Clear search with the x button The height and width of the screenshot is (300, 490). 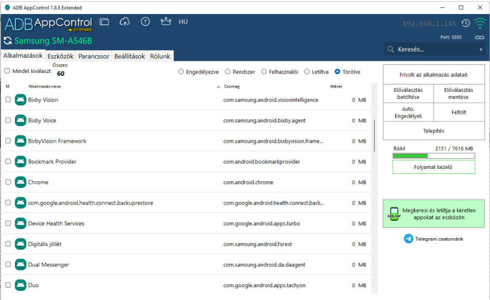pyautogui.click(x=481, y=50)
